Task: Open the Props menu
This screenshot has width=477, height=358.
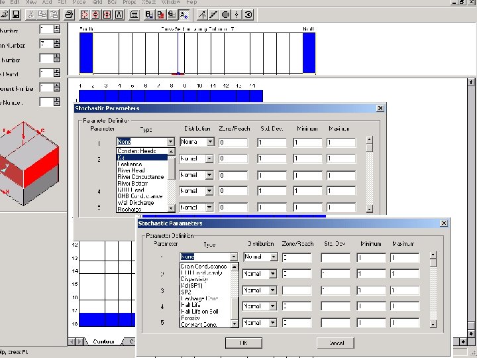Action: tap(130, 3)
